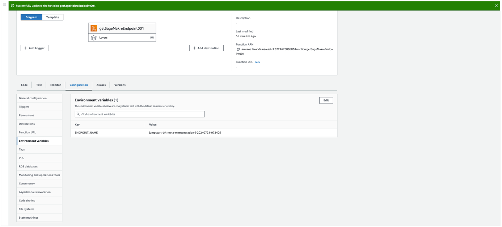Open the Code tab
Screen dimensions: 502x227
tap(24, 85)
